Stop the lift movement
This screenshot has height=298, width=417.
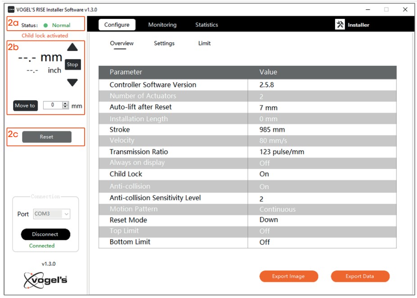[73, 64]
